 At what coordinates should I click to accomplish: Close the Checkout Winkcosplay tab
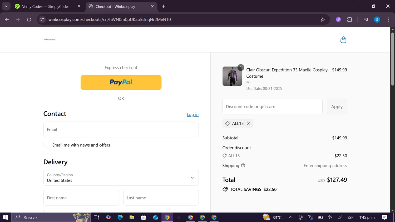pos(152,6)
